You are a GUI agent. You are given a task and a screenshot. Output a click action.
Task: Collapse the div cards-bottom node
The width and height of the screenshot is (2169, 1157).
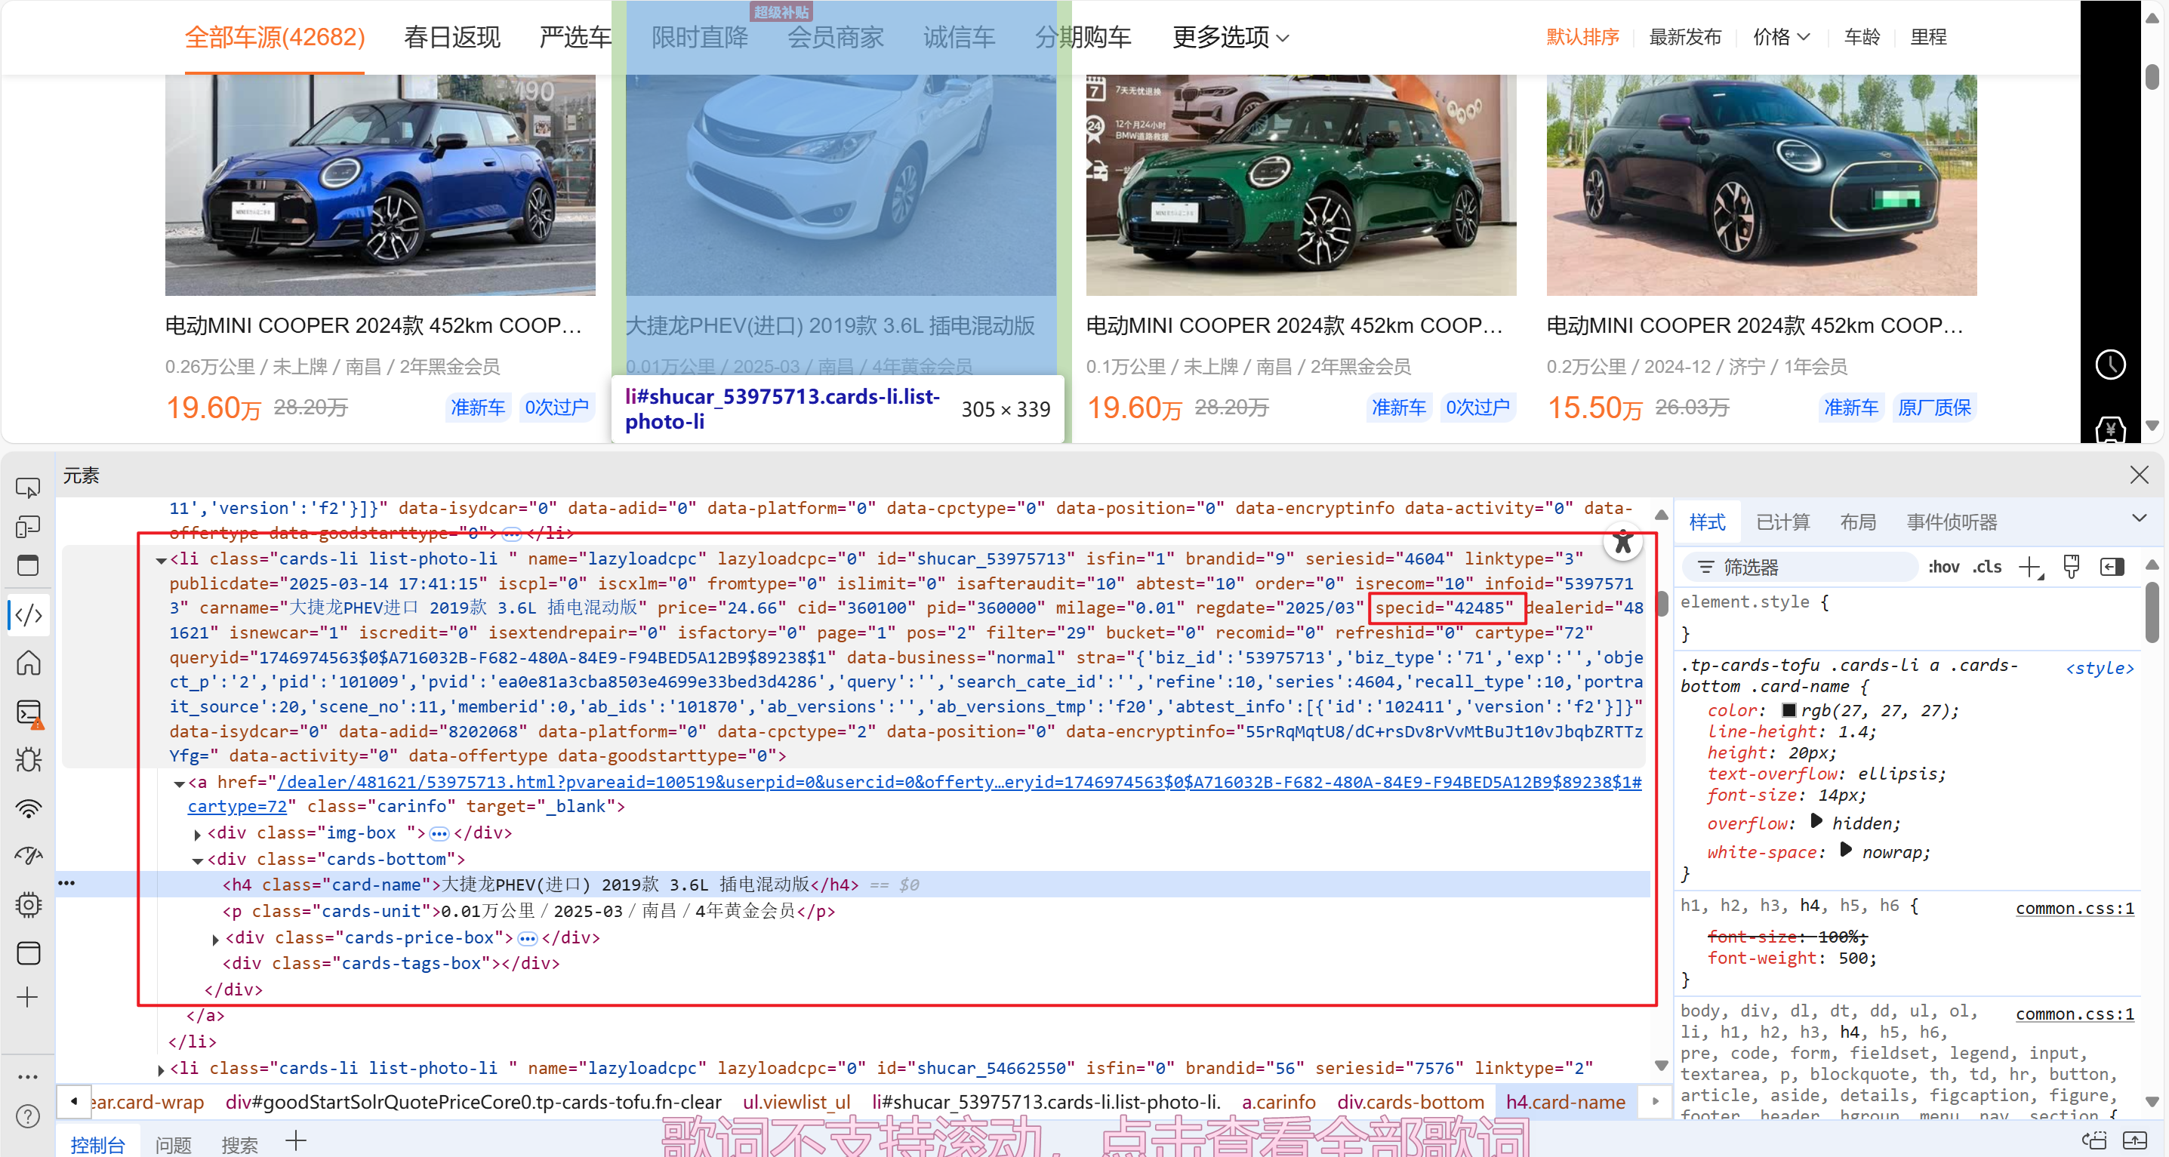pyautogui.click(x=198, y=860)
